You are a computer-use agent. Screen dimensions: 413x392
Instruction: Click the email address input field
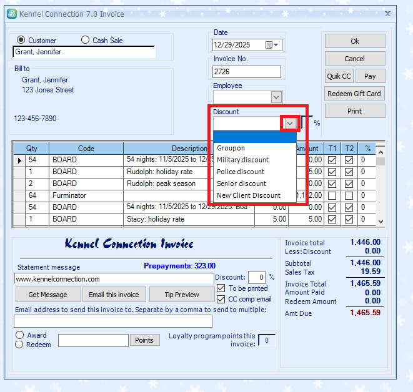pyautogui.click(x=113, y=321)
